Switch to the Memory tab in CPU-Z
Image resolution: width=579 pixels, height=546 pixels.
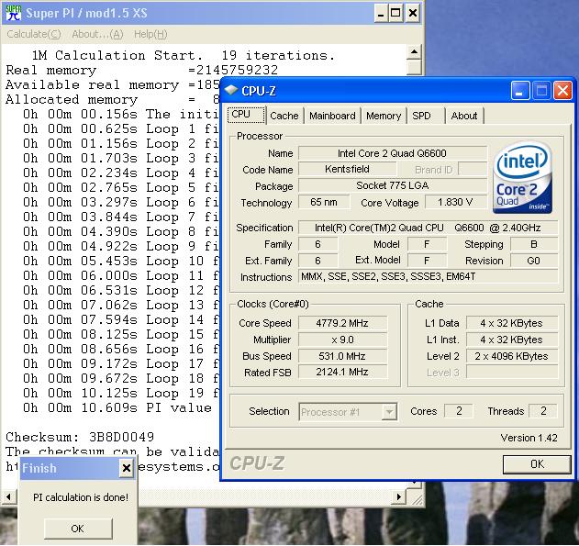click(x=384, y=116)
